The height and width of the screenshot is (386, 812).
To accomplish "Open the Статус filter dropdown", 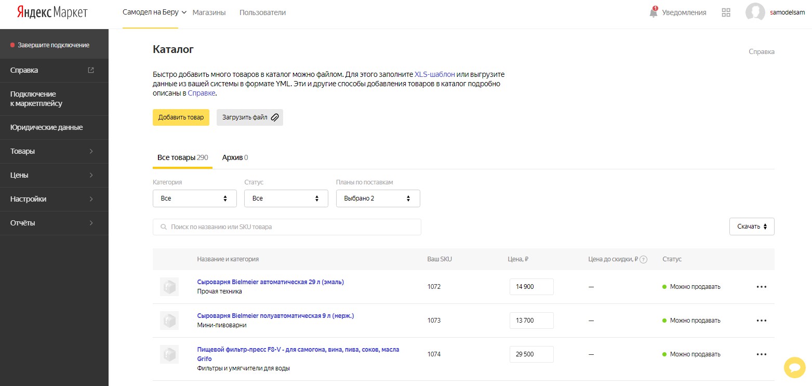I will [x=286, y=198].
